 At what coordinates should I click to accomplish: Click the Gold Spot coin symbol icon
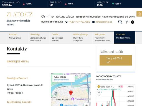(99, 87)
